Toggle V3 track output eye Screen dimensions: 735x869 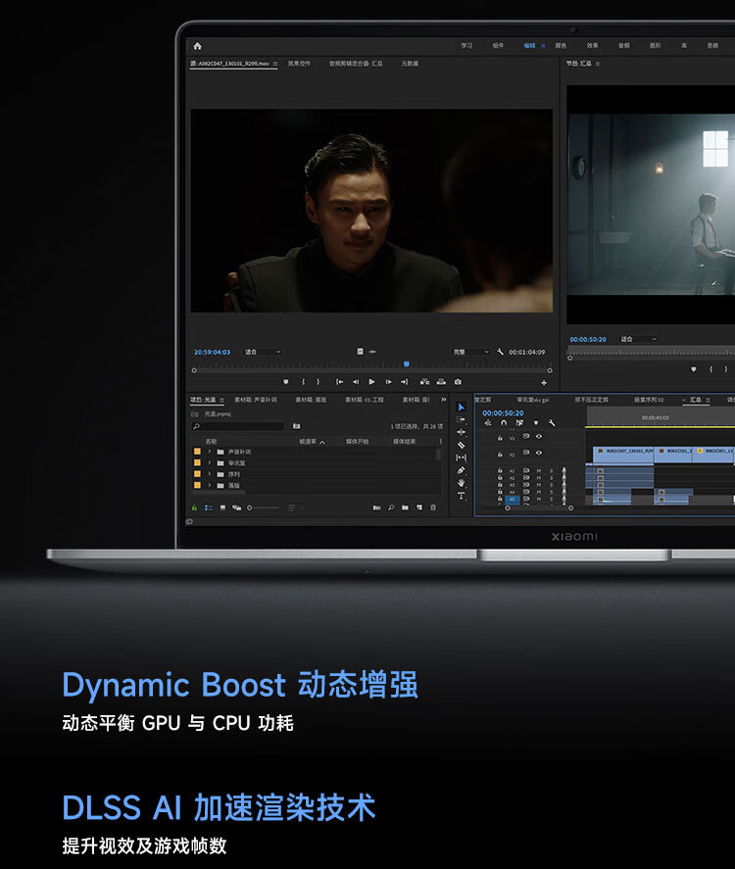(539, 437)
